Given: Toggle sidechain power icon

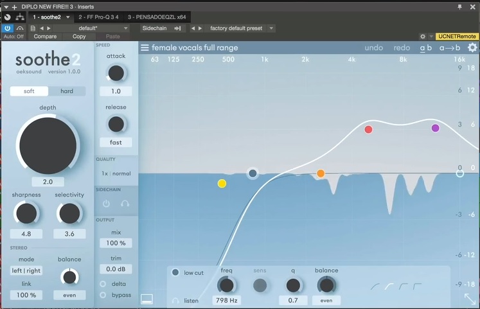Looking at the screenshot, I should pos(106,204).
